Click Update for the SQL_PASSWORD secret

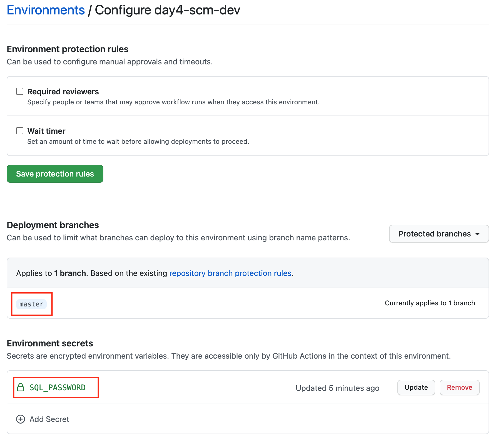[x=416, y=387]
